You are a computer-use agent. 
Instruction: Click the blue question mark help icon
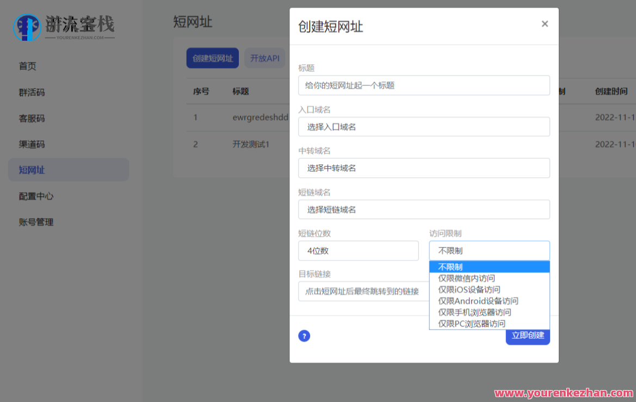pos(304,336)
